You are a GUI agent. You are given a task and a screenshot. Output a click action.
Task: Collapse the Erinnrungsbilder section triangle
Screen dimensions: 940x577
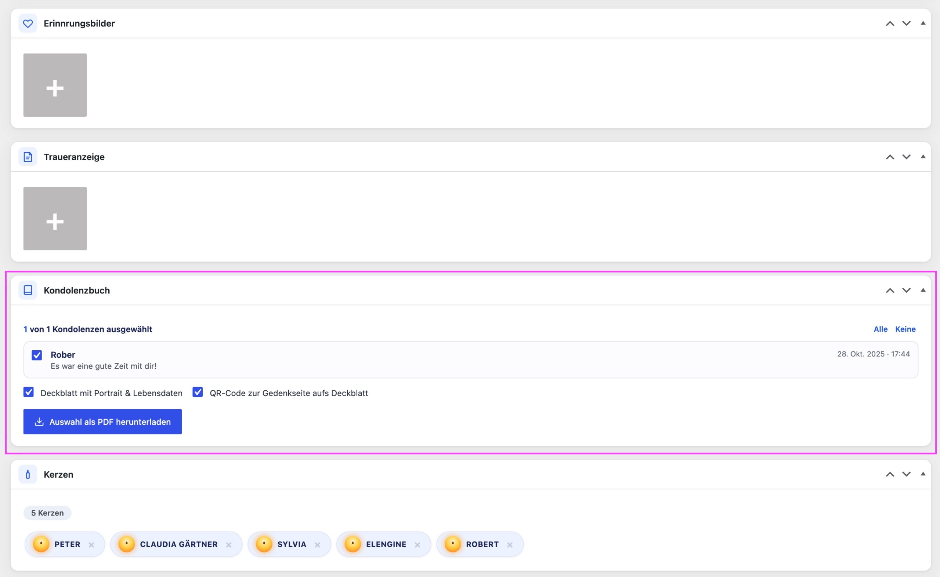[923, 23]
